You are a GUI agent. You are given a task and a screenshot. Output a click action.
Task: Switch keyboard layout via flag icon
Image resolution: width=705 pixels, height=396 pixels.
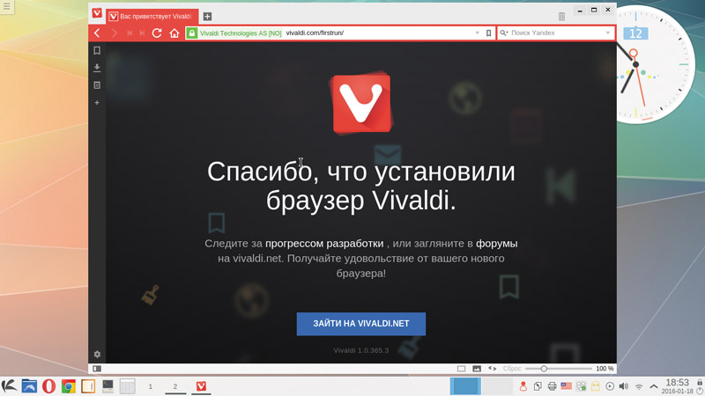click(566, 386)
